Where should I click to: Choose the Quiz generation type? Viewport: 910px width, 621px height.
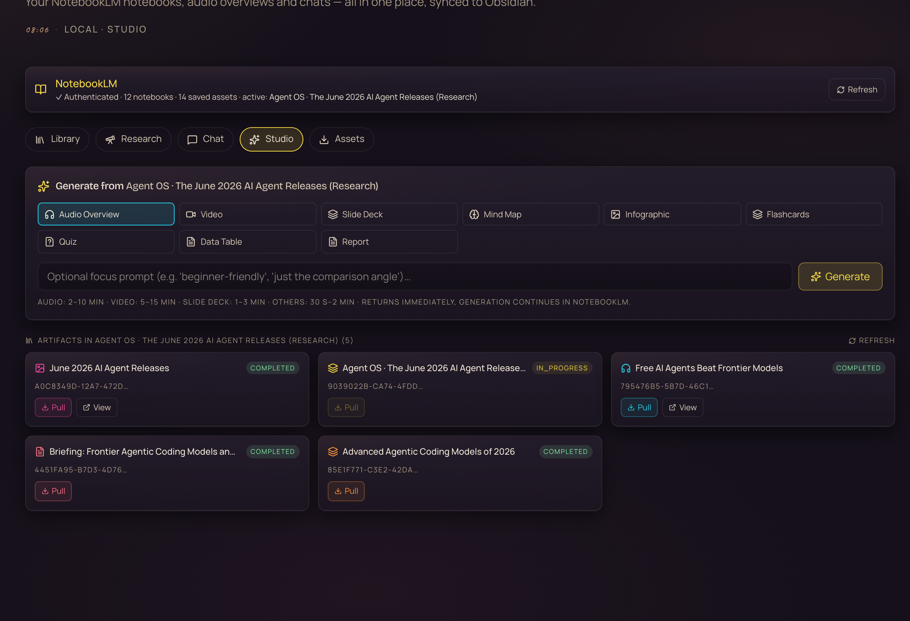pos(106,241)
